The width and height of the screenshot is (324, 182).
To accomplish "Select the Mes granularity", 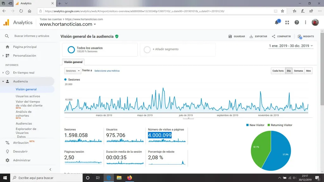I will tap(308, 71).
